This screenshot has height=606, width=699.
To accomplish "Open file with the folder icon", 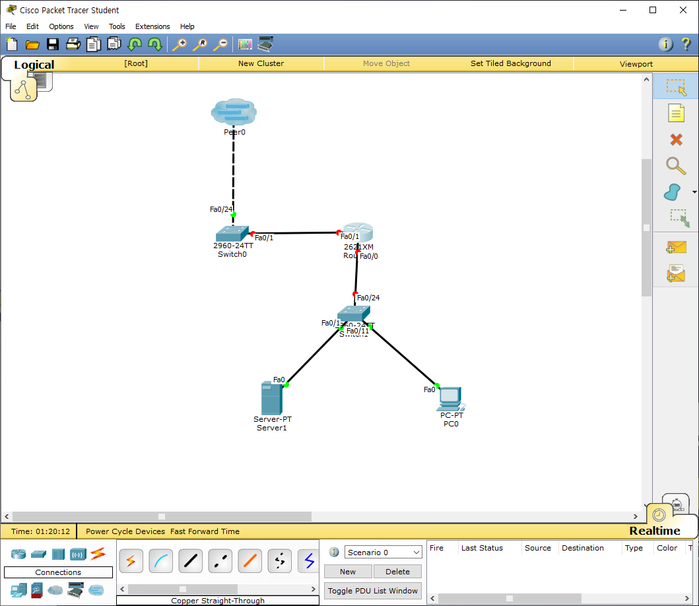I will pyautogui.click(x=32, y=44).
